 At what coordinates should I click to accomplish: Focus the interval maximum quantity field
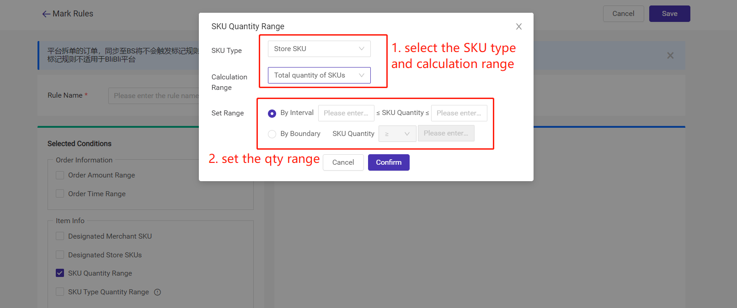pos(459,113)
